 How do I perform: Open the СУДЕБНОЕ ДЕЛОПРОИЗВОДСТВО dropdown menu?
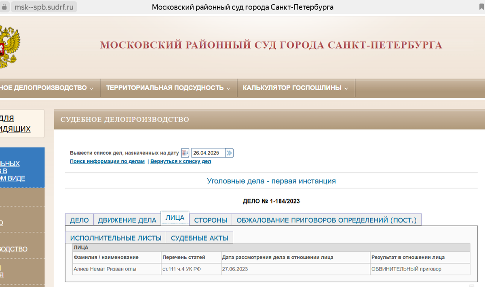(x=44, y=87)
